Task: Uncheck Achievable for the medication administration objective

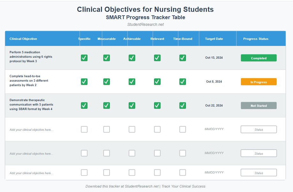Action: (132, 58)
